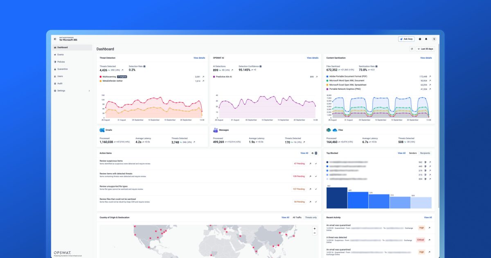Click the Ask Ozzy button

[x=406, y=39]
